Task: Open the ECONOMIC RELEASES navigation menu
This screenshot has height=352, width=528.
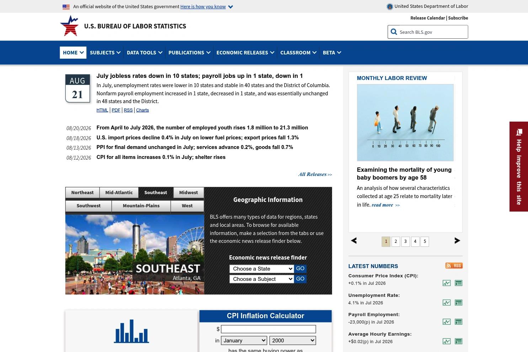Action: 245,52
